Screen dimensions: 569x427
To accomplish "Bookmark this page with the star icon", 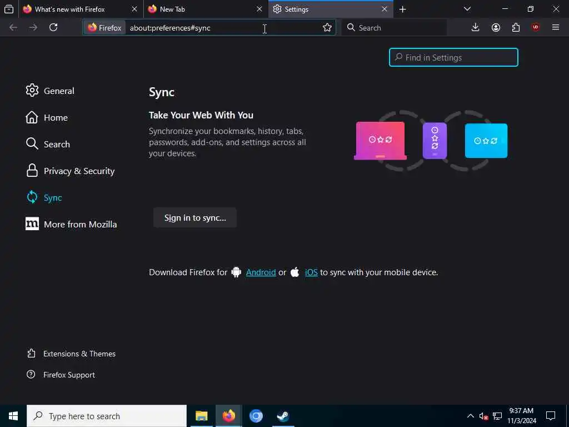I will [327, 28].
